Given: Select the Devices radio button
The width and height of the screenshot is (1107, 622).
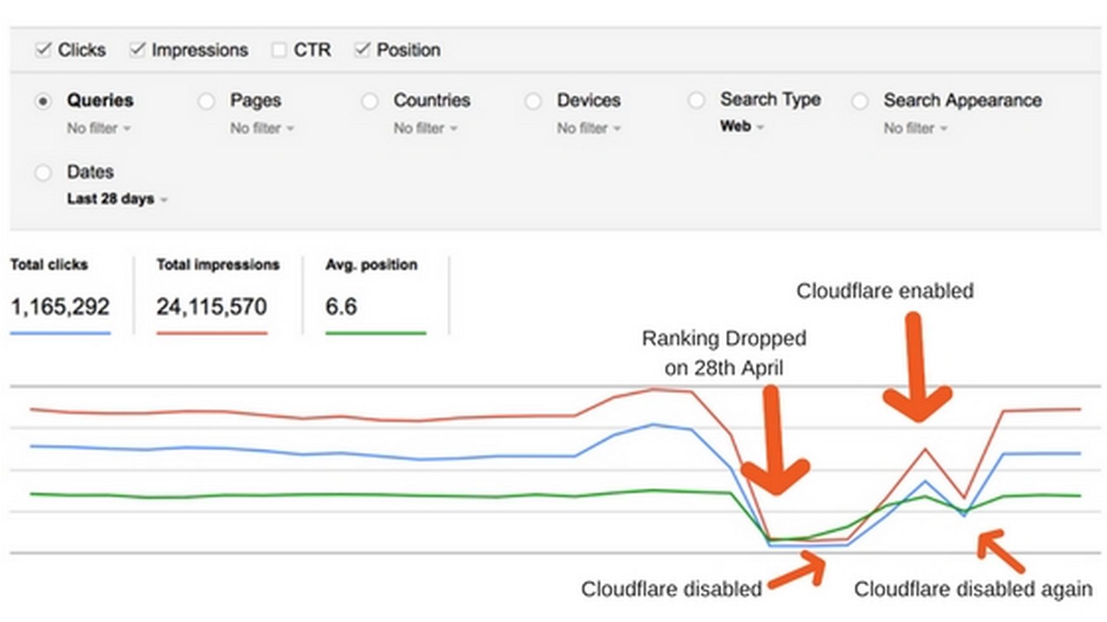Looking at the screenshot, I should [x=533, y=101].
